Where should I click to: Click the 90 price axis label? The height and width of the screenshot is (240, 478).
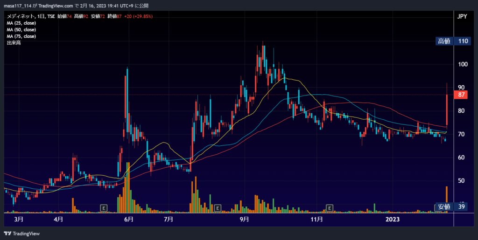coord(461,88)
